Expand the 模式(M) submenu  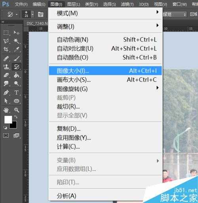point(105,13)
